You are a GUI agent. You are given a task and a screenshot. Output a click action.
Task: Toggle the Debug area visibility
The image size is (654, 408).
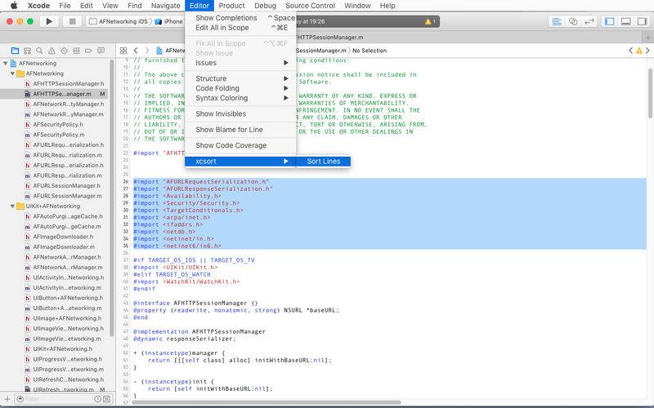coord(625,21)
